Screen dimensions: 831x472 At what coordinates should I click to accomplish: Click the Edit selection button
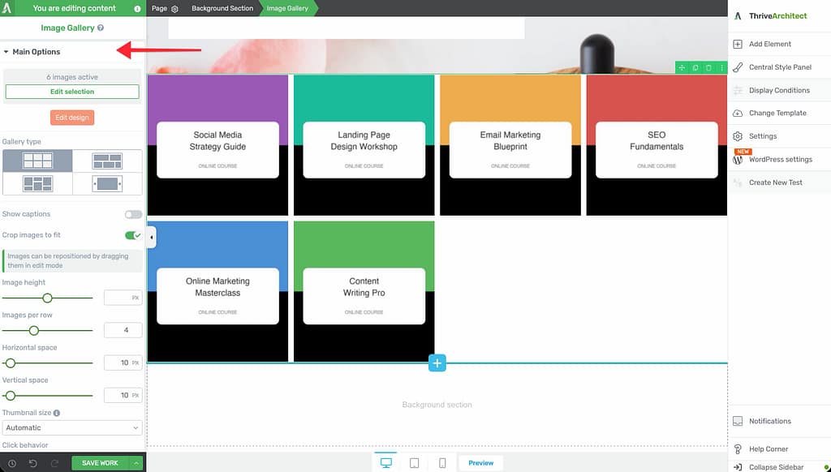tap(72, 92)
